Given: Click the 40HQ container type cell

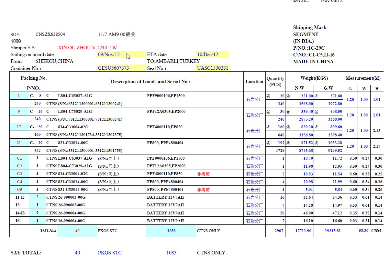Looking at the screenshot, I should click(x=16, y=41).
